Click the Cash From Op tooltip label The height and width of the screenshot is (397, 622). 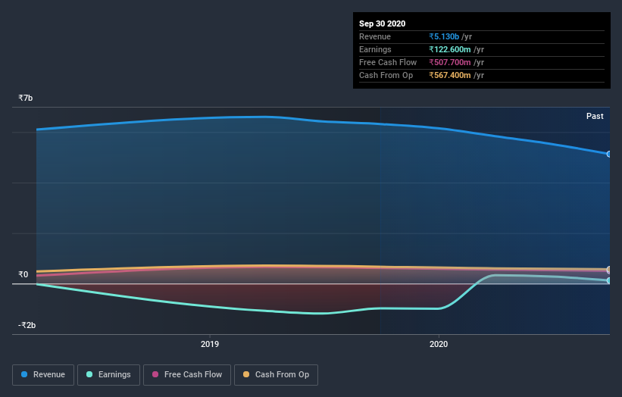click(386, 75)
